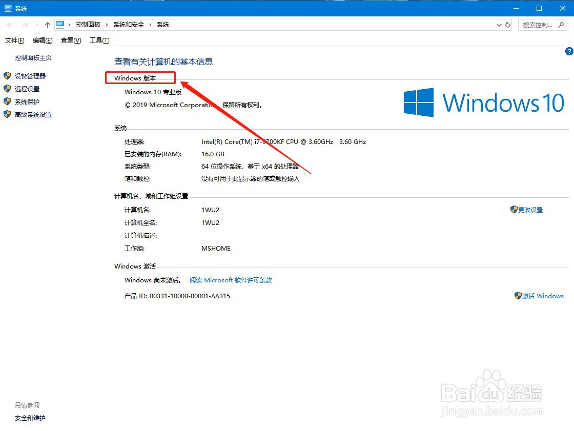The width and height of the screenshot is (574, 431).
Task: Open the 编辑(E) menu
Action: [43, 40]
